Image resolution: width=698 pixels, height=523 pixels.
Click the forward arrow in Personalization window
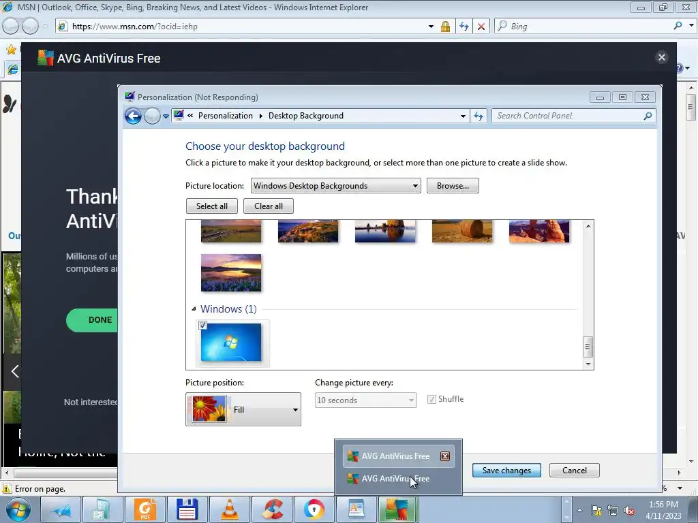[x=152, y=116]
